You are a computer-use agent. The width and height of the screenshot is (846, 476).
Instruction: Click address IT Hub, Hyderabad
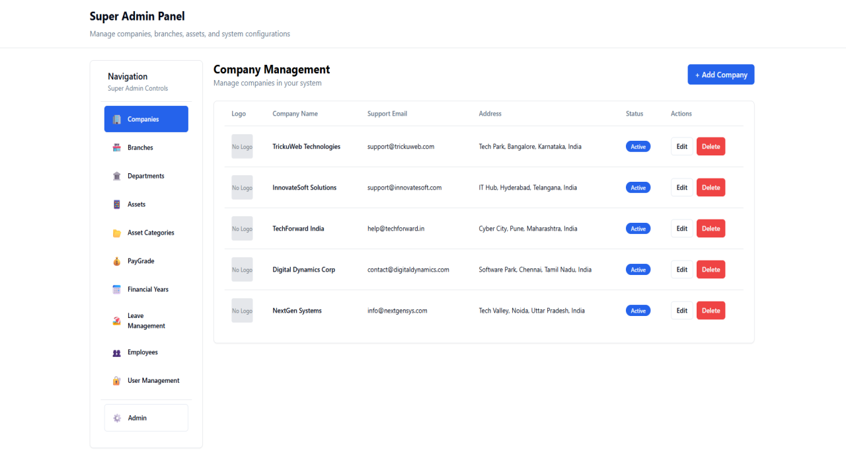(x=528, y=188)
